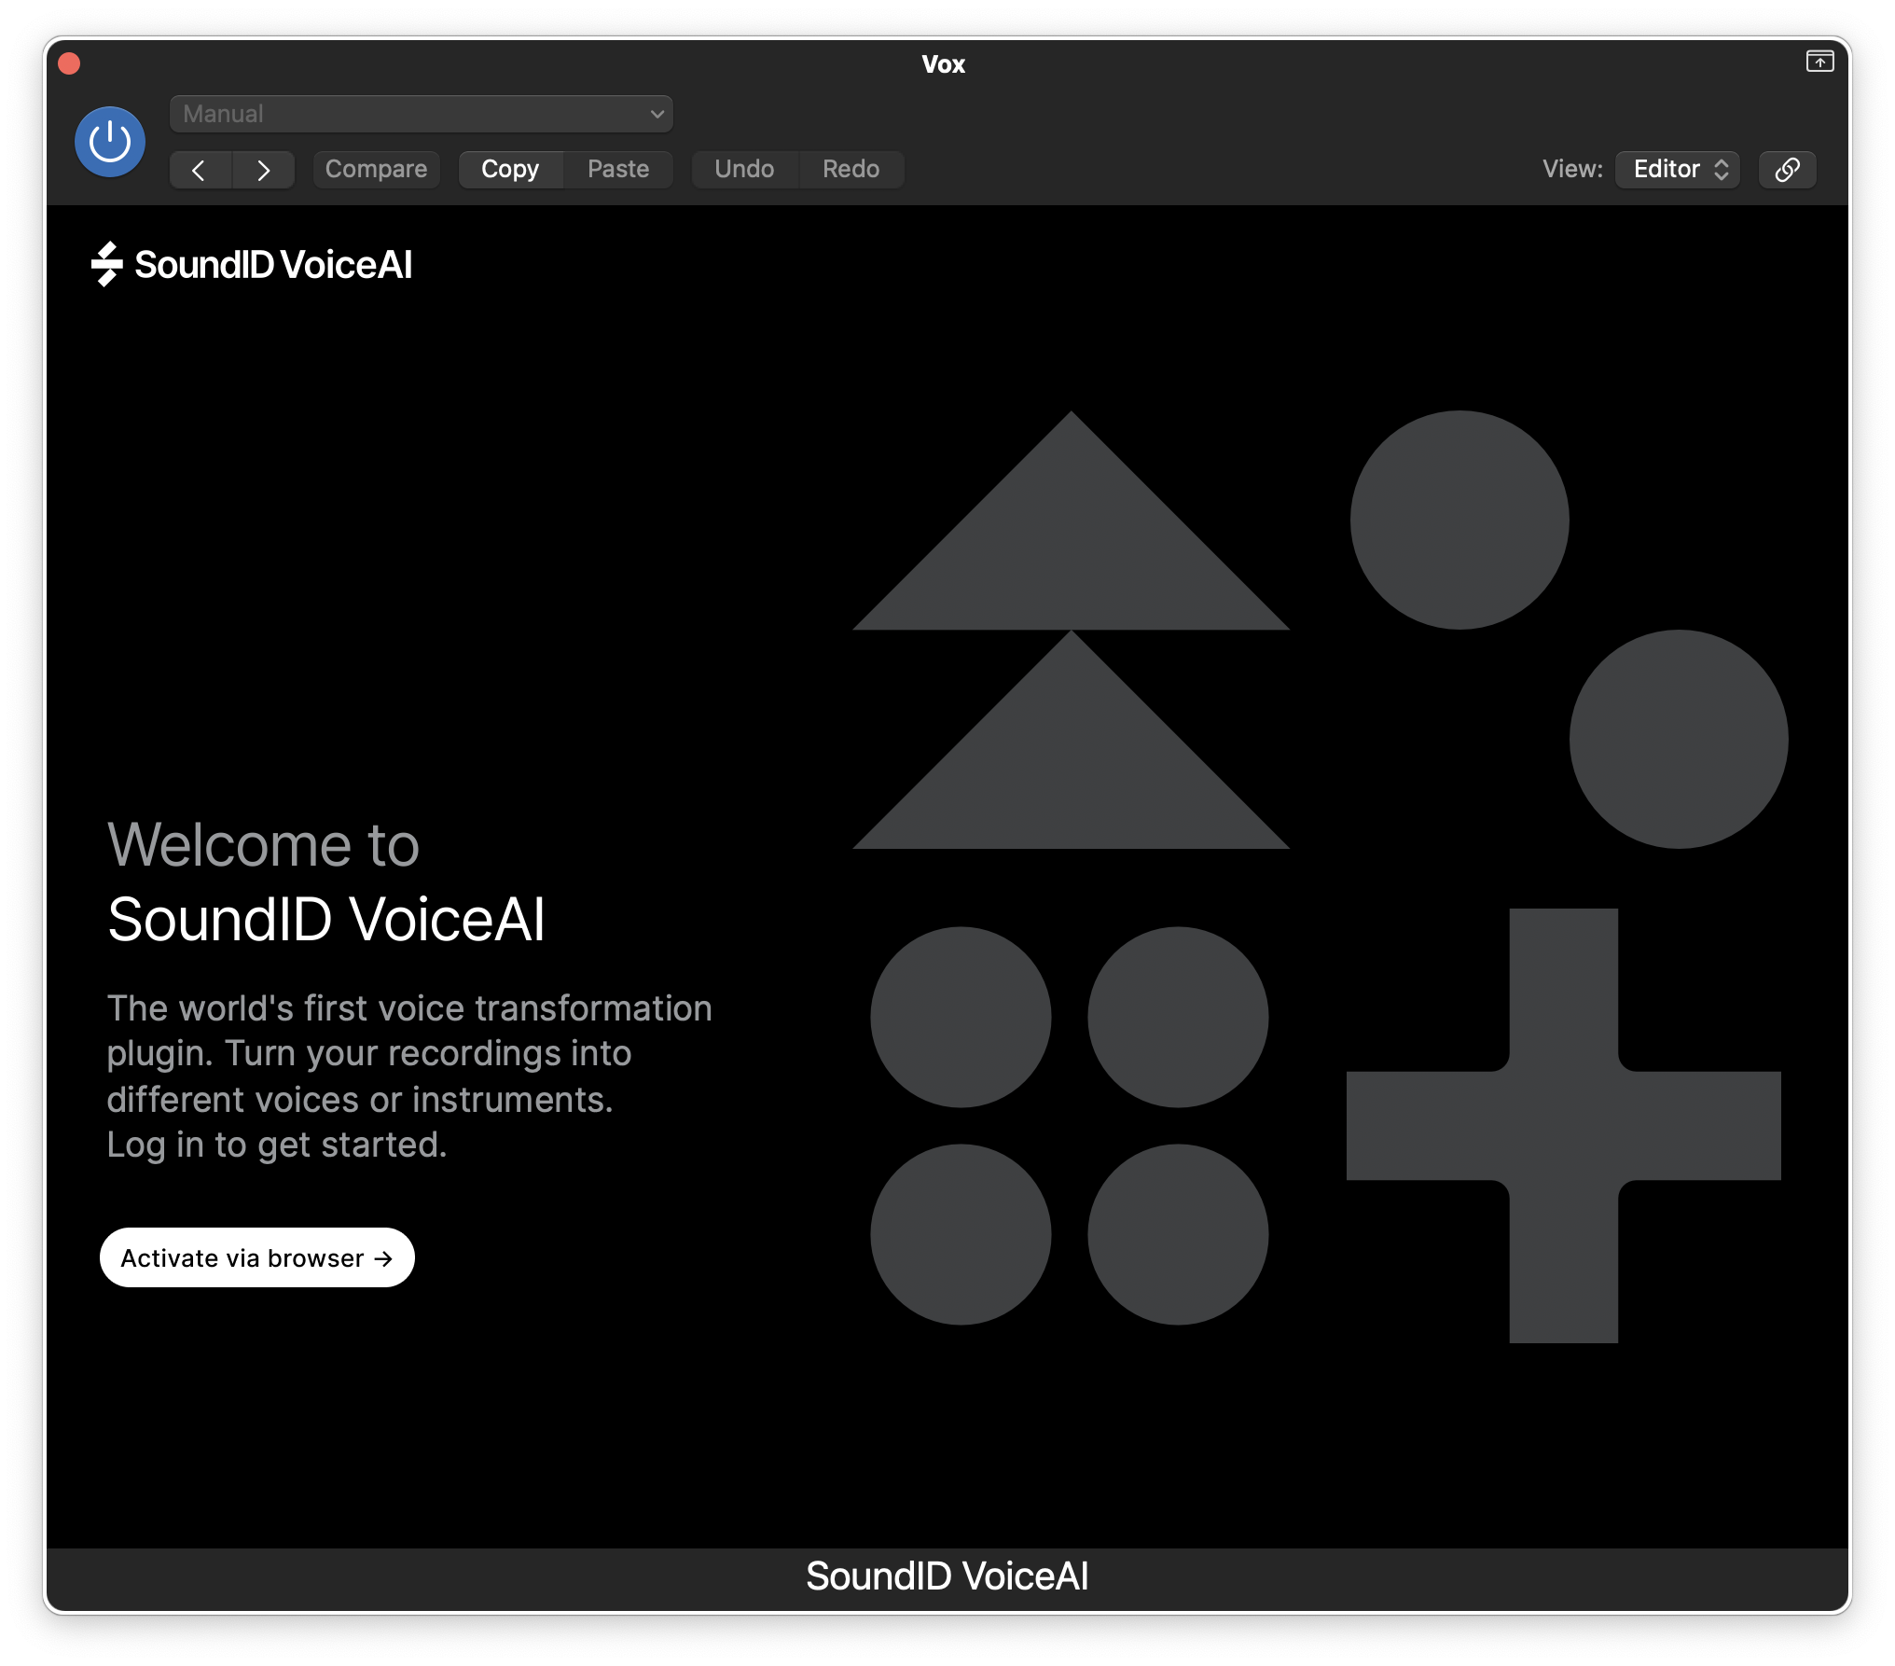Click the 'Log in to get started.' text

tap(277, 1145)
